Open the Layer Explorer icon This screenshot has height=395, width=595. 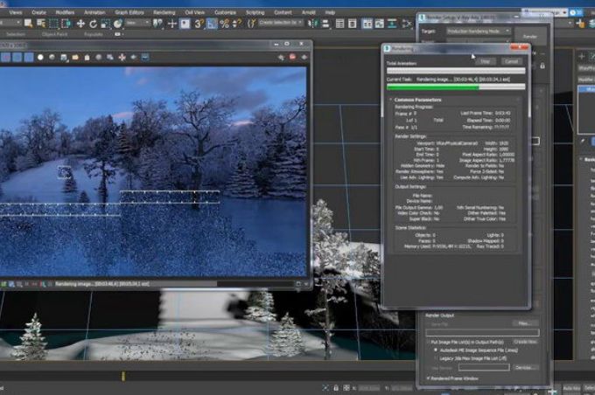[x=353, y=24]
